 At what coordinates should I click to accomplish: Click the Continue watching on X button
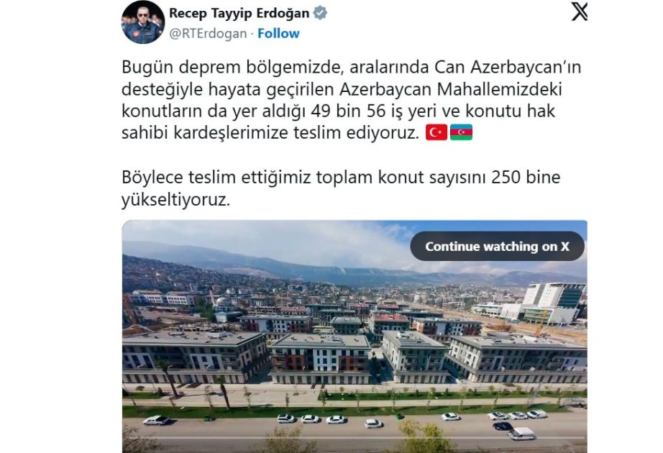coord(498,246)
